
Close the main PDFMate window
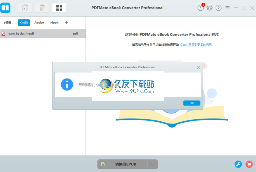point(252,8)
